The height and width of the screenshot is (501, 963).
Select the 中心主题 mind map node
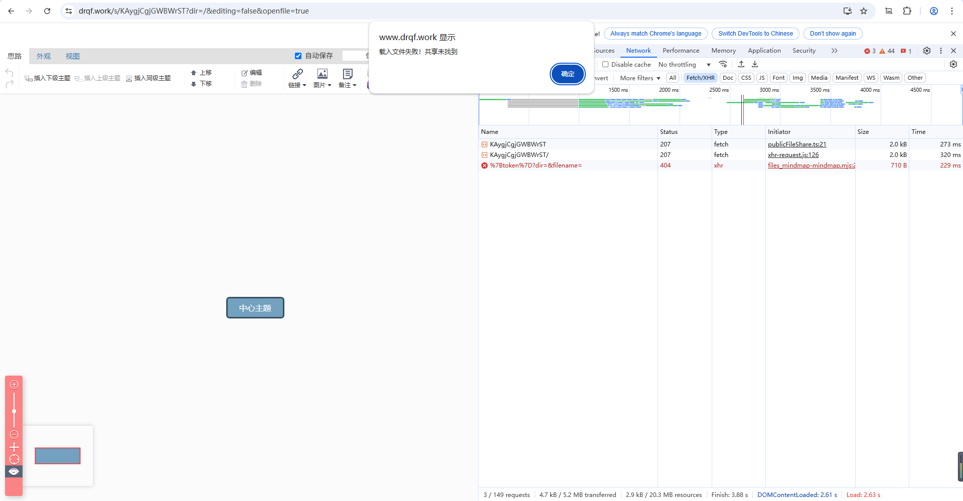(x=255, y=308)
